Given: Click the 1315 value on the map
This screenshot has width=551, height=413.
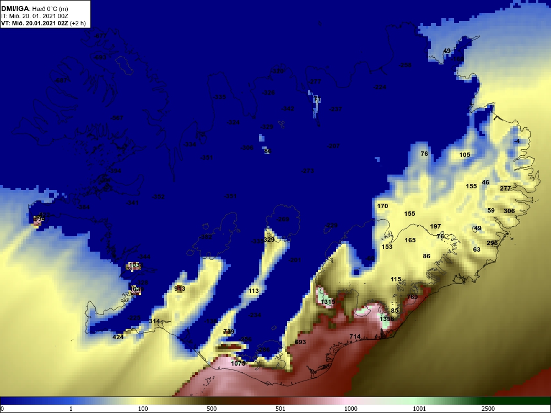Looking at the screenshot, I should 328,302.
